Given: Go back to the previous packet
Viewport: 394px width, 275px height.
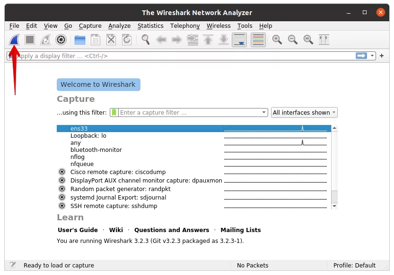Looking at the screenshot, I should 161,40.
